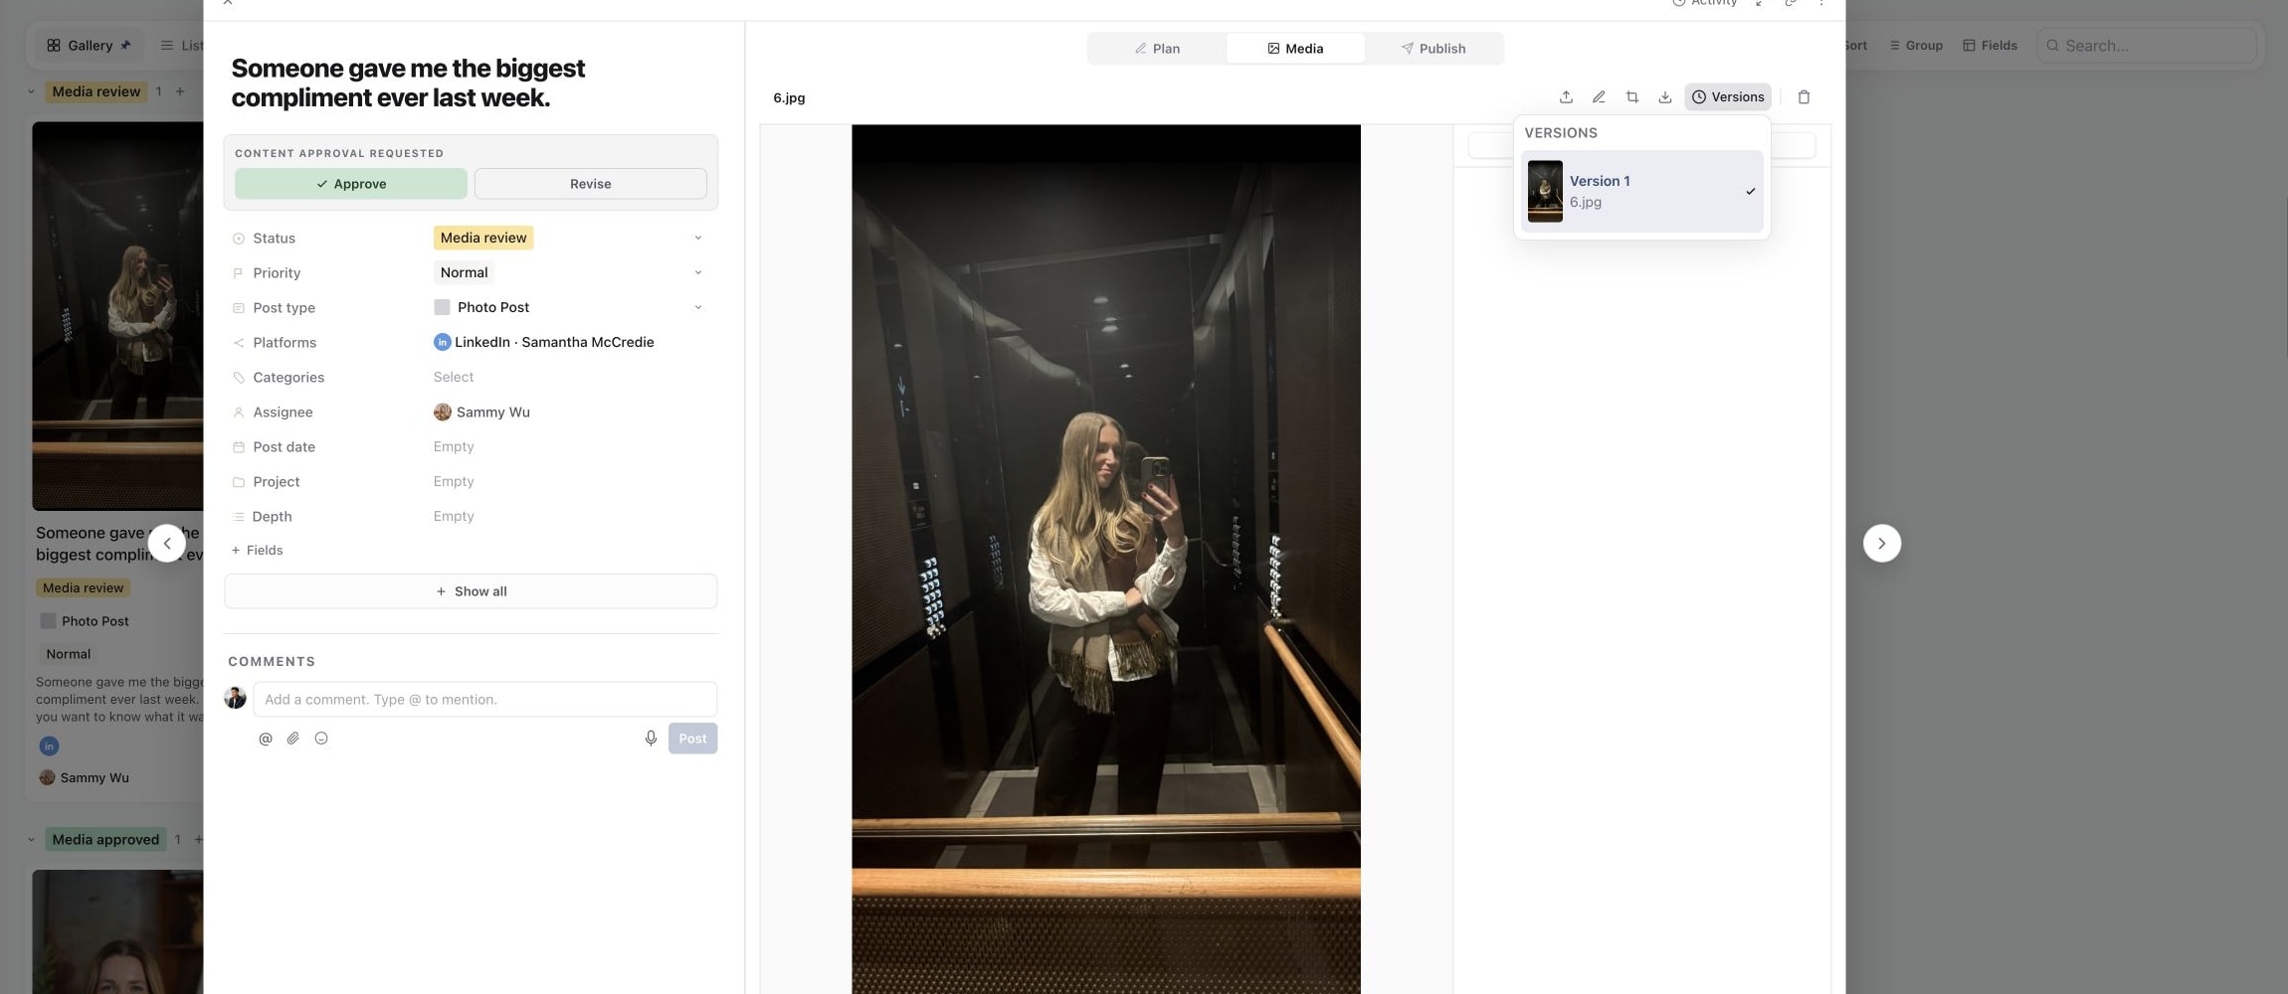Viewport: 2288px width, 994px height.
Task: Click the upload media icon
Action: (1566, 97)
